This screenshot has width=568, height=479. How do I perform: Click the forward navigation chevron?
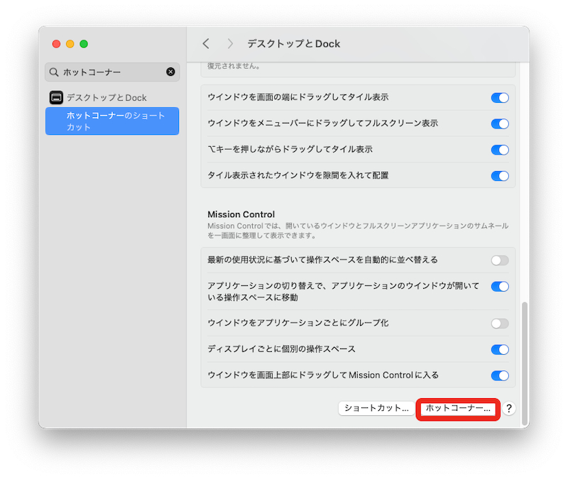[x=230, y=44]
